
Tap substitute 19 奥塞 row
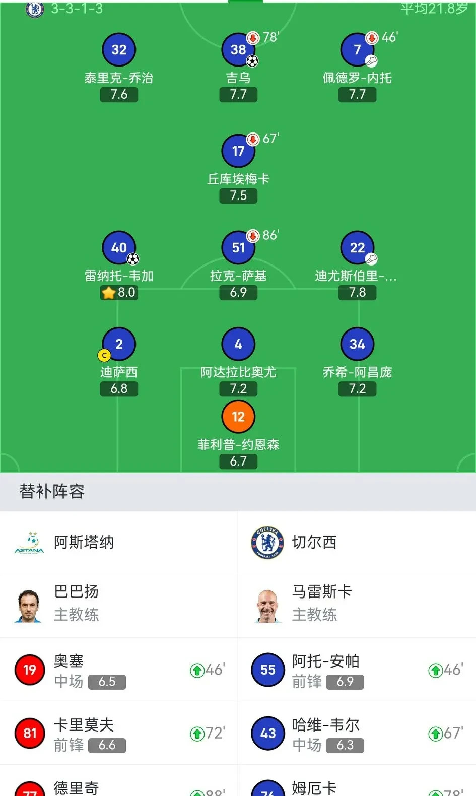click(x=119, y=670)
